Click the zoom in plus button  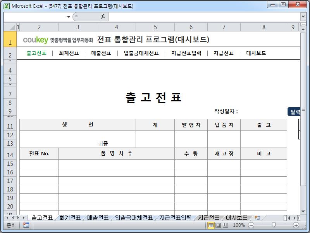coord(296,225)
